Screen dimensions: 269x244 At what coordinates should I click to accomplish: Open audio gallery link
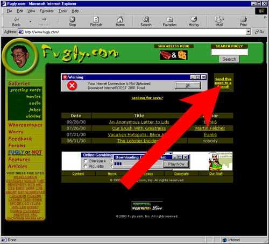(35, 103)
